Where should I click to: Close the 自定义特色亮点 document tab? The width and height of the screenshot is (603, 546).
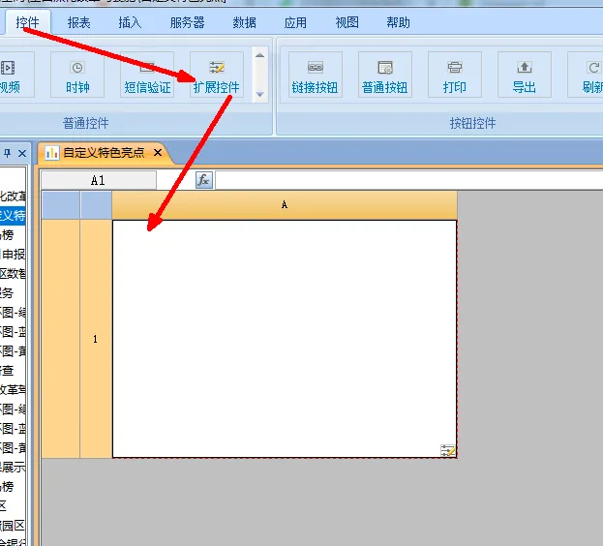point(158,153)
